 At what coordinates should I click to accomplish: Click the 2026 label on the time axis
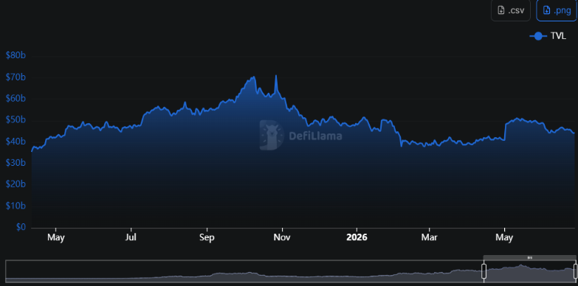(357, 238)
